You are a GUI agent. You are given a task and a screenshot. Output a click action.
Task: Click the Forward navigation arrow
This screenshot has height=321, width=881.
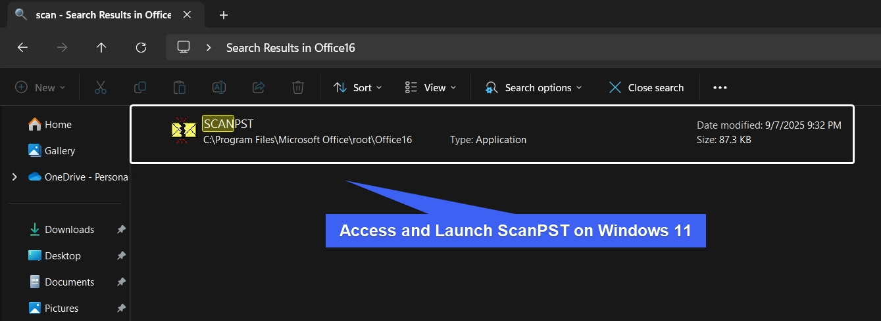click(62, 47)
